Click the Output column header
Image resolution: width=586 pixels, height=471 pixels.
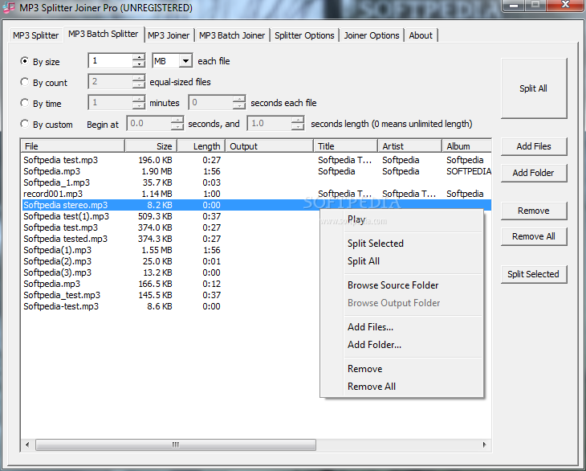pyautogui.click(x=270, y=146)
